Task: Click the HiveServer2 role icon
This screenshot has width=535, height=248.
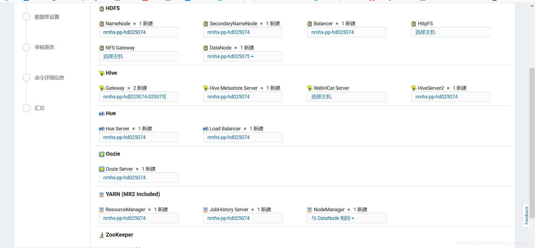Action: click(414, 88)
